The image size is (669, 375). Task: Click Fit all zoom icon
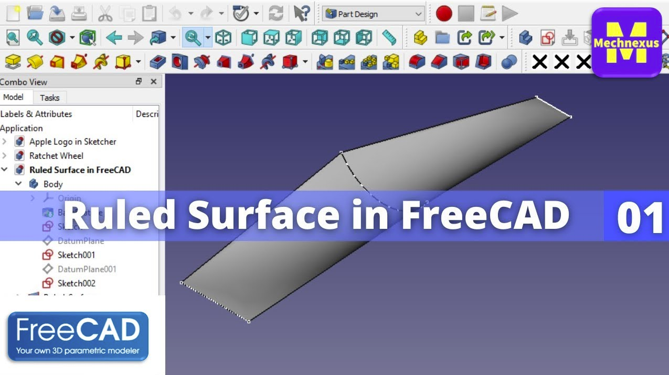point(13,37)
